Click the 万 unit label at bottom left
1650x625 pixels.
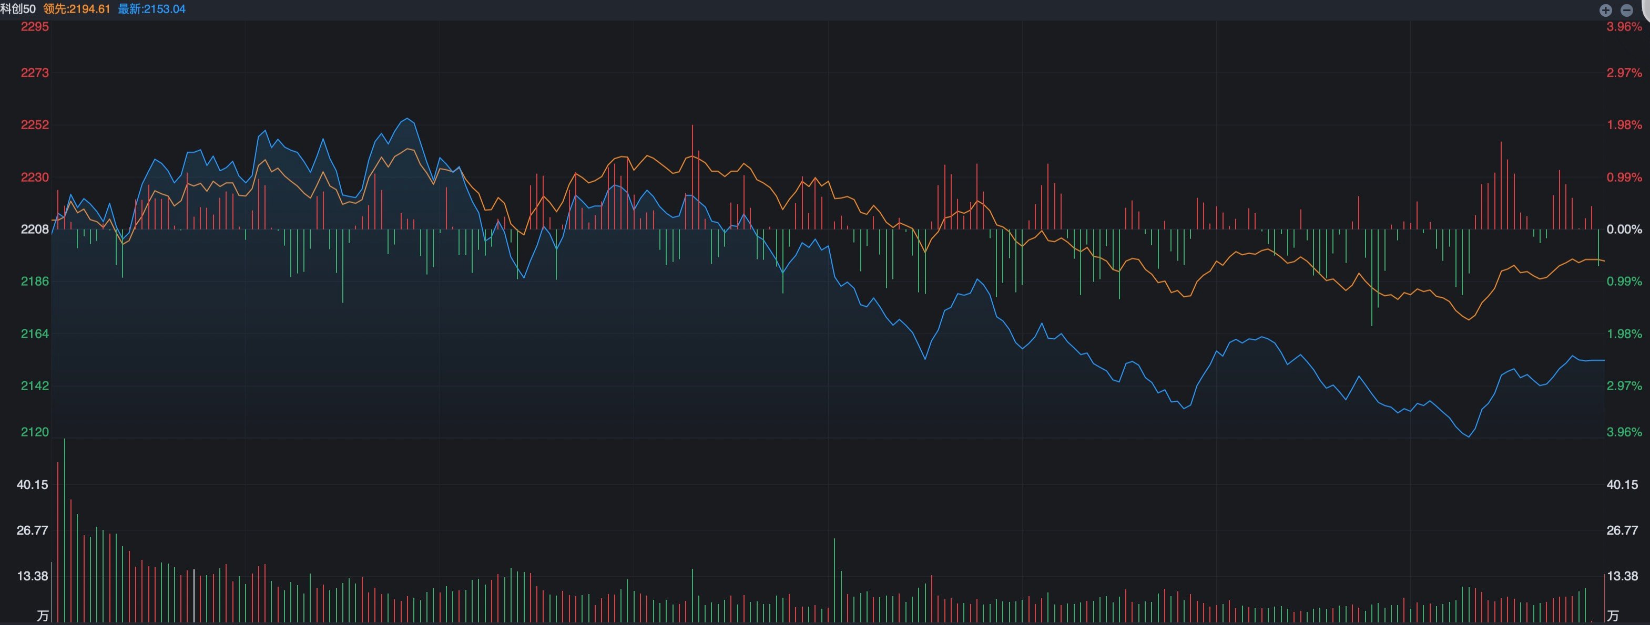click(42, 616)
